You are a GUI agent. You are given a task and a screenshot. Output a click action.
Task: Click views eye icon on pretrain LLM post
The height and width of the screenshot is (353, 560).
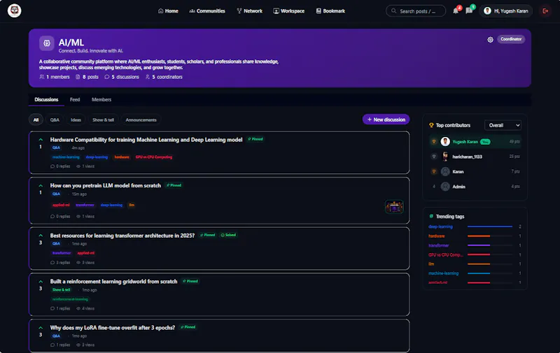pyautogui.click(x=78, y=217)
